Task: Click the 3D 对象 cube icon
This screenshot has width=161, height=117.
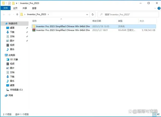Action: [x=8, y=60]
